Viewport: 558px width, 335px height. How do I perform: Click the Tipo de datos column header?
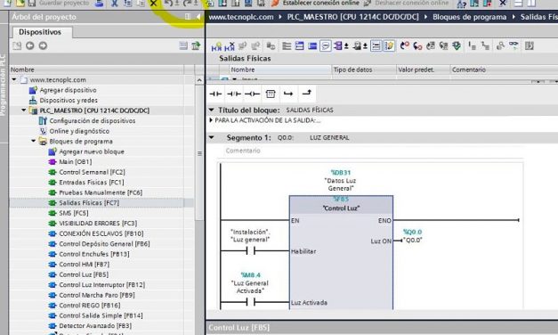364,69
